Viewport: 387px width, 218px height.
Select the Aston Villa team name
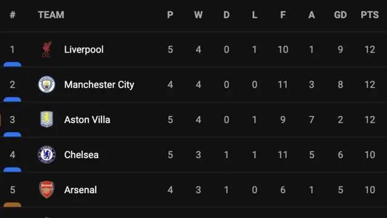pyautogui.click(x=87, y=120)
